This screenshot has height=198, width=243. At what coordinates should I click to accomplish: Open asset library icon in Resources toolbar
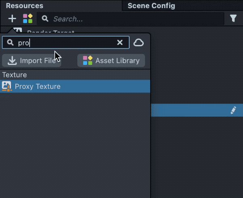click(28, 18)
